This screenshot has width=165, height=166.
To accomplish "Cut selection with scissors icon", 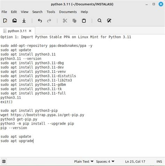I will 65,21.
